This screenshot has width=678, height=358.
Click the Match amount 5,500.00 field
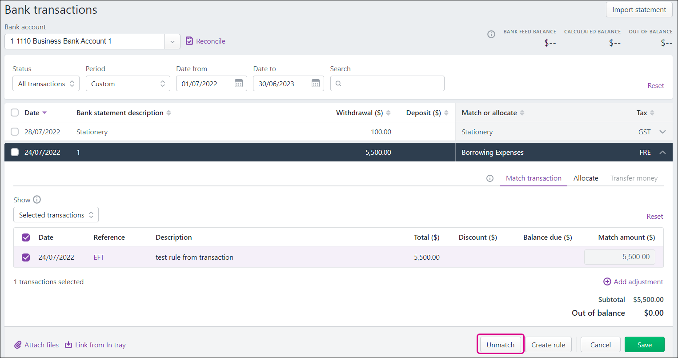tap(620, 257)
